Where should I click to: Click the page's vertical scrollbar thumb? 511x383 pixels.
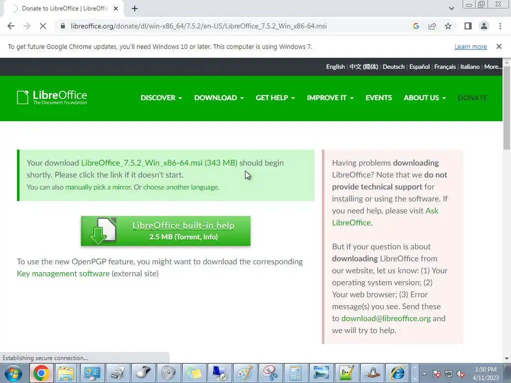click(507, 108)
